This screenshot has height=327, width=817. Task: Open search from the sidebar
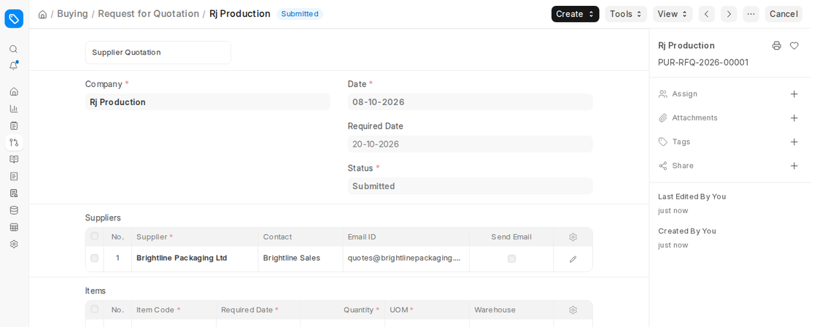pyautogui.click(x=14, y=49)
